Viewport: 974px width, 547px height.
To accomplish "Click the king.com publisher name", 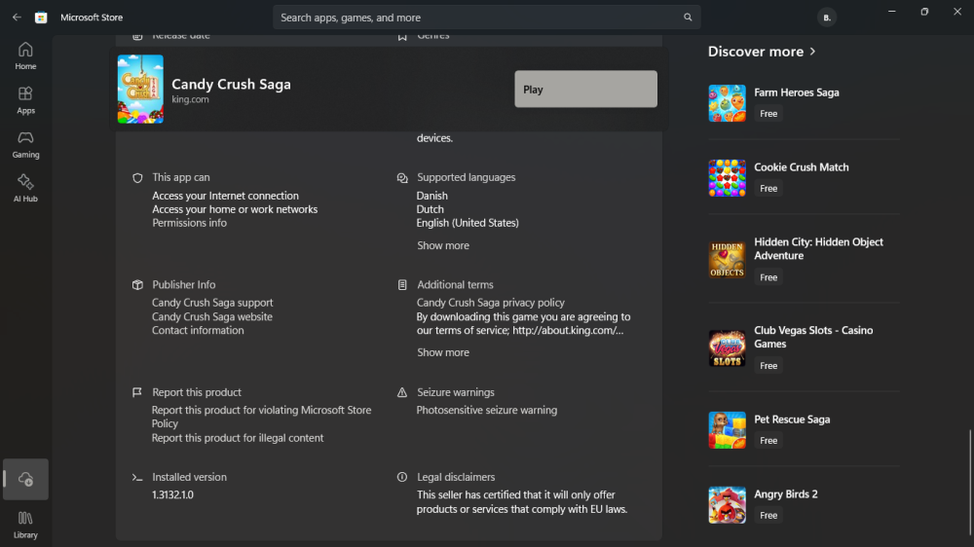I will click(x=190, y=99).
